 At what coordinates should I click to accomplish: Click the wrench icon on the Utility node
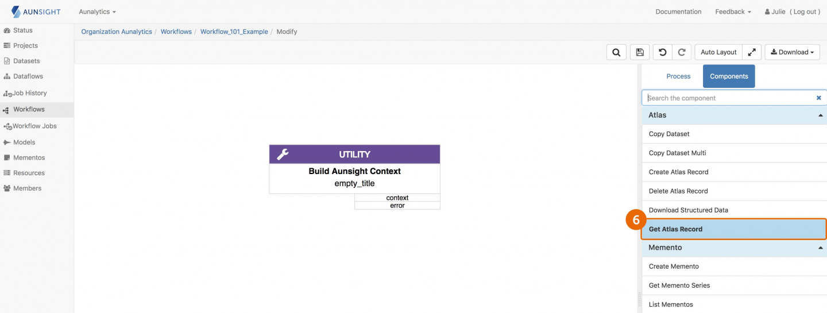coord(283,154)
